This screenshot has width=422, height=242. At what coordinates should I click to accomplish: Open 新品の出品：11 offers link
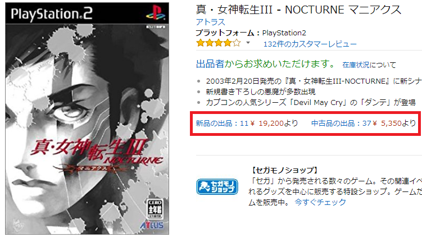[222, 124]
